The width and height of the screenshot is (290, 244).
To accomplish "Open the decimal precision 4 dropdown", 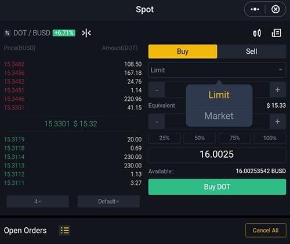I will pos(38,201).
